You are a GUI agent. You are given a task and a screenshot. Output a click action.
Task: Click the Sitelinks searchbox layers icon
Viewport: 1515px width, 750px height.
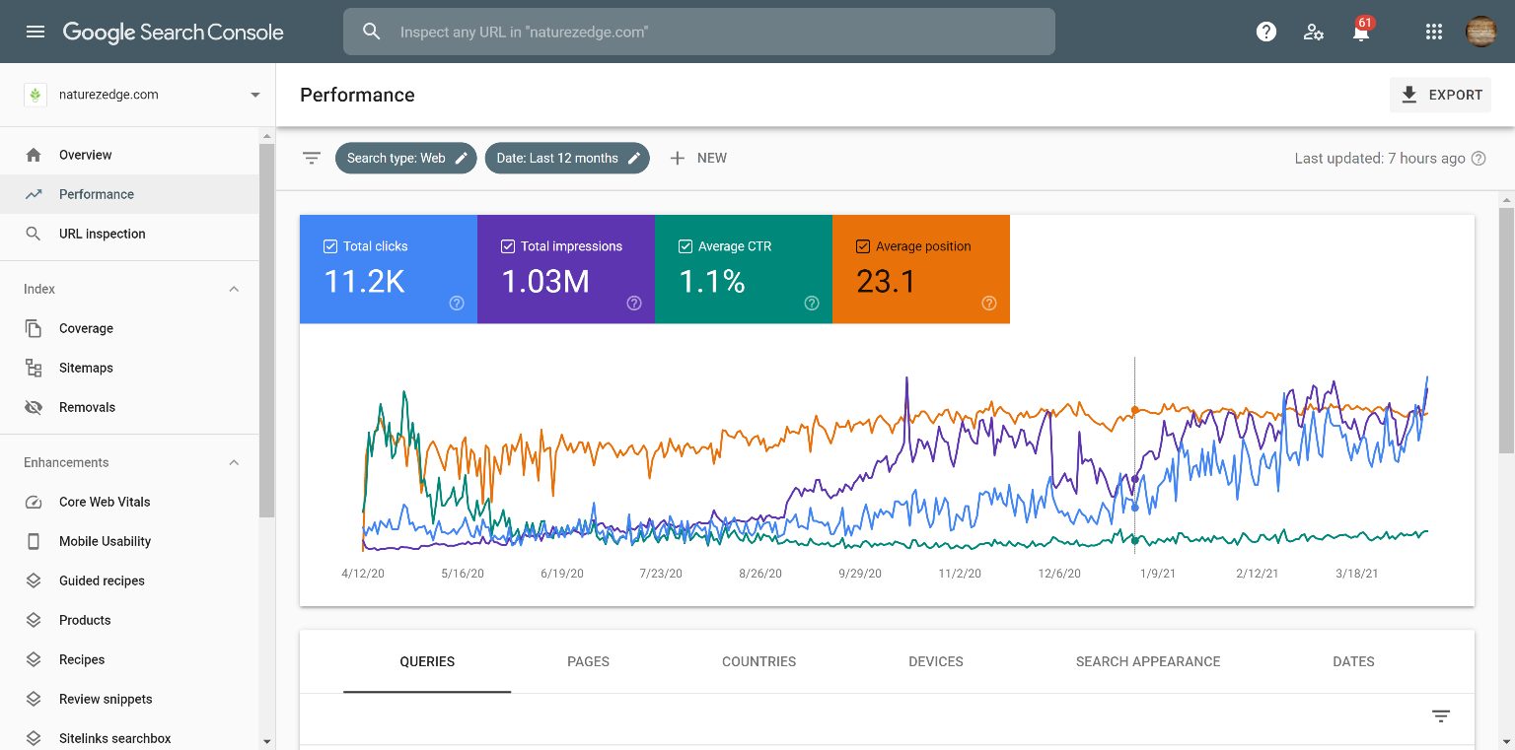(x=34, y=738)
